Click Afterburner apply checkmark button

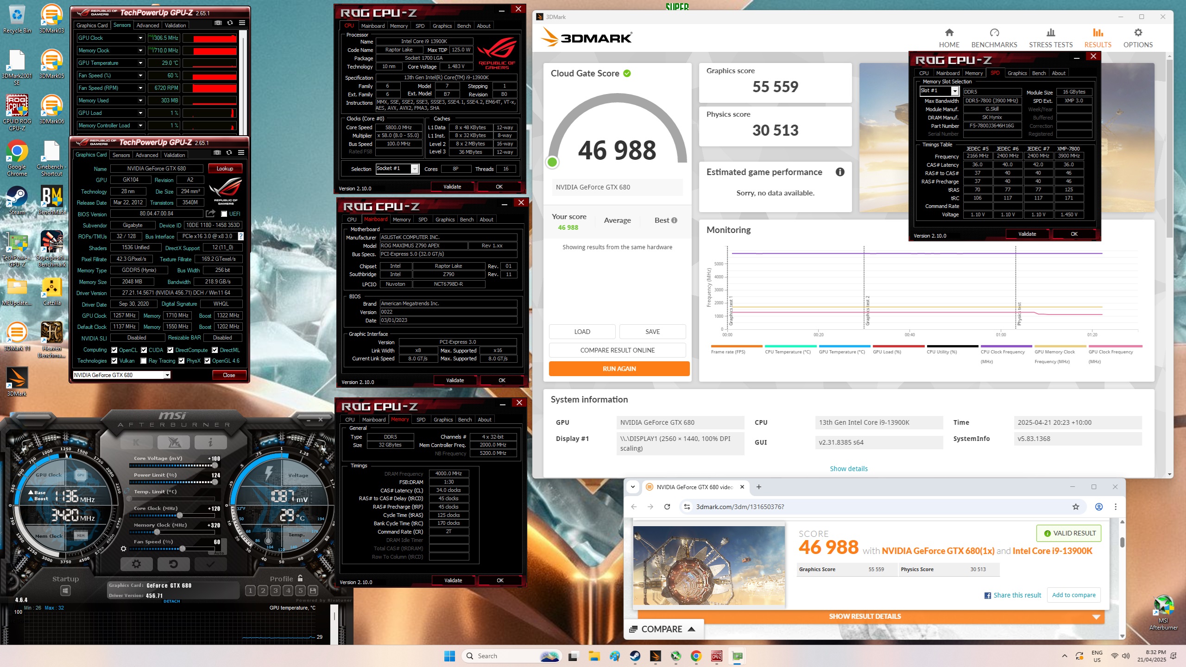(210, 564)
